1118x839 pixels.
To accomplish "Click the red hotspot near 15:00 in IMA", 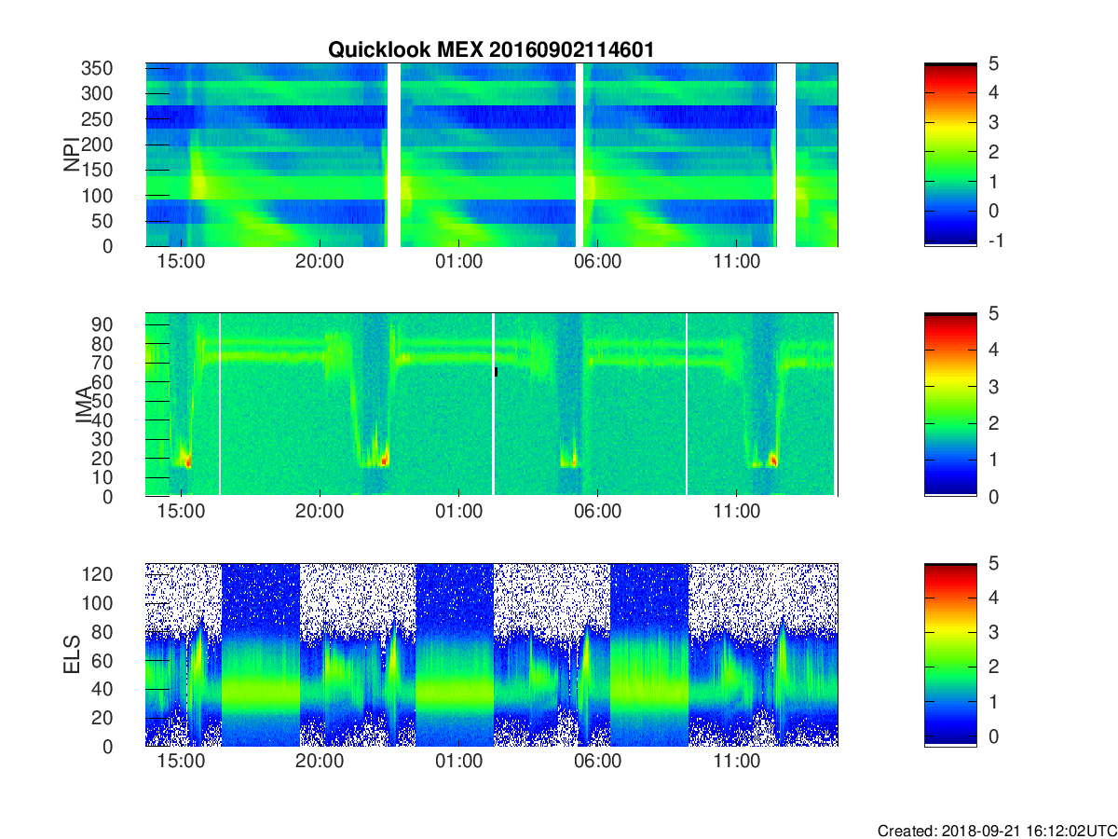I will [188, 461].
